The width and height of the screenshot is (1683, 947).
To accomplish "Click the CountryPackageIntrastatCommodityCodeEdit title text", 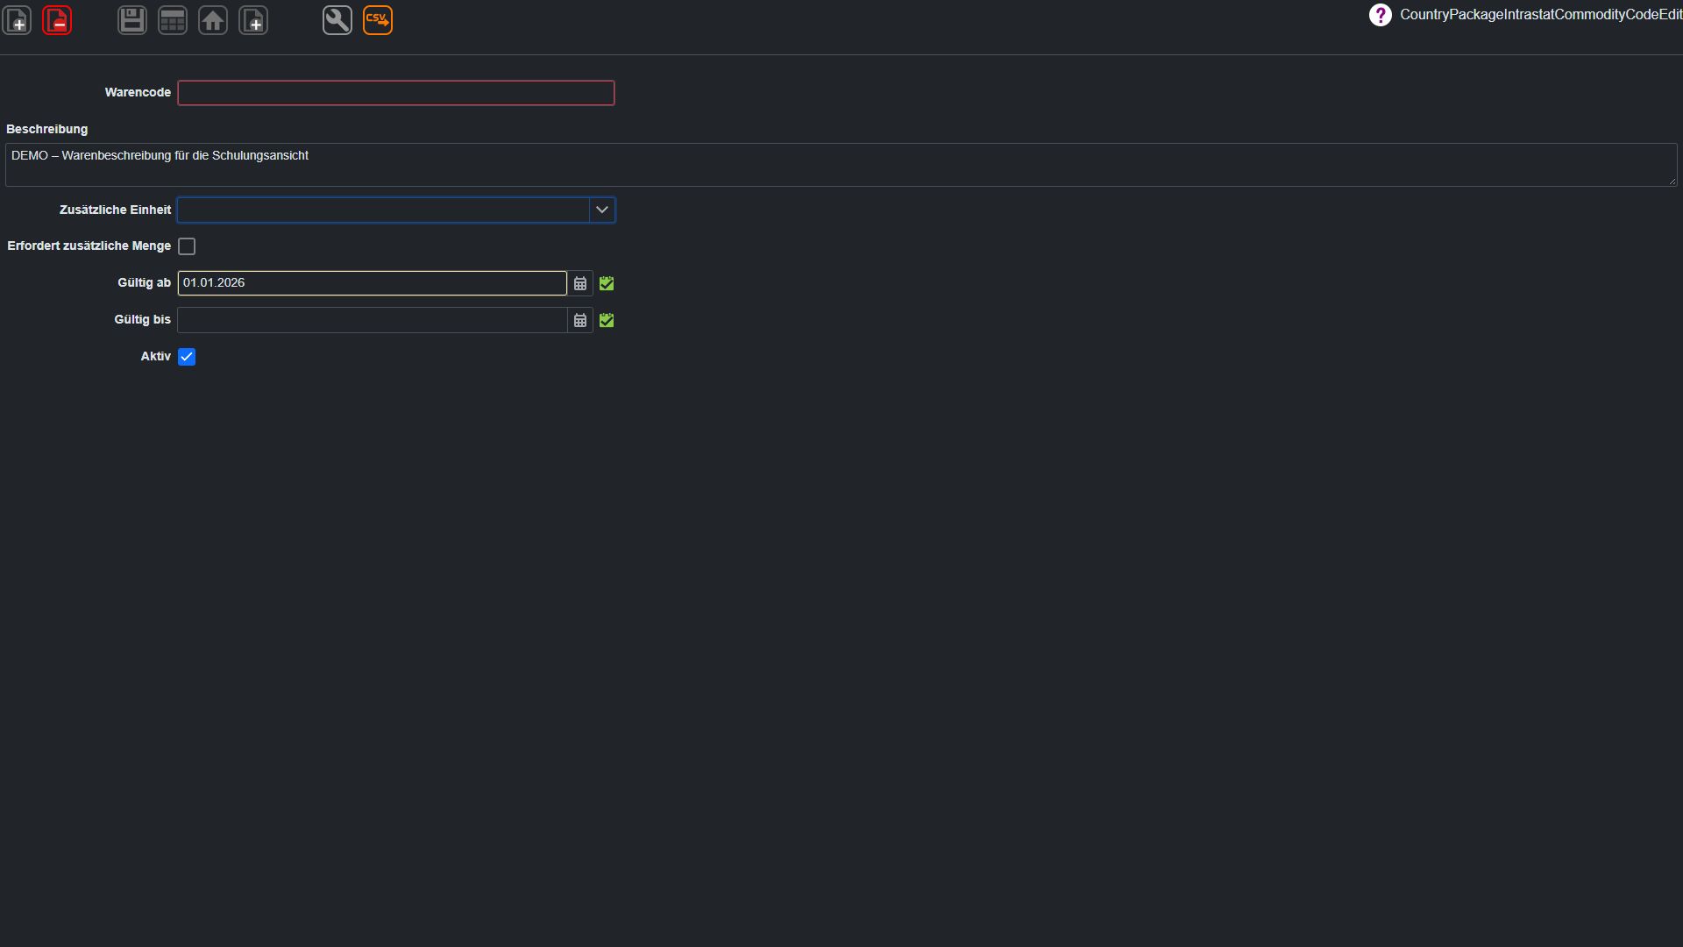I will point(1541,15).
